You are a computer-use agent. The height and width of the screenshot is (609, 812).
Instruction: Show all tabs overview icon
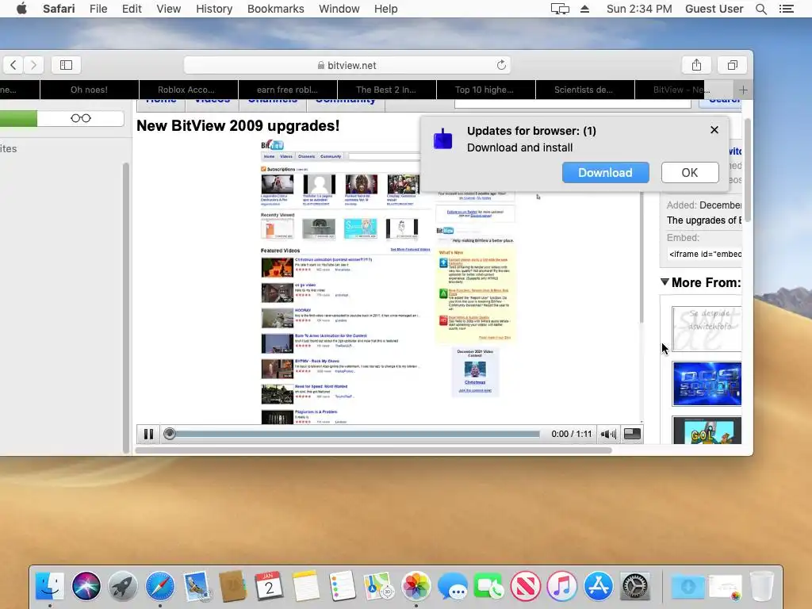coord(732,65)
